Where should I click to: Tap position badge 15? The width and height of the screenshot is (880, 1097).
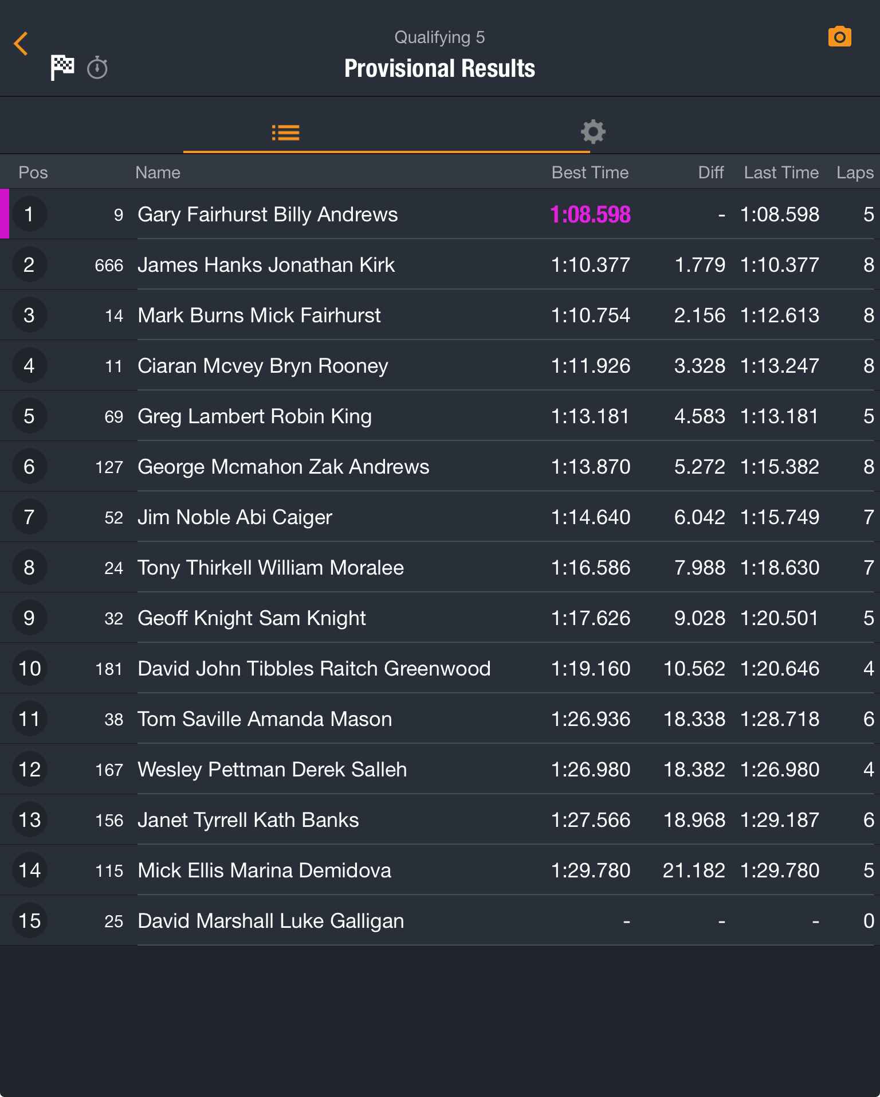pyautogui.click(x=29, y=920)
